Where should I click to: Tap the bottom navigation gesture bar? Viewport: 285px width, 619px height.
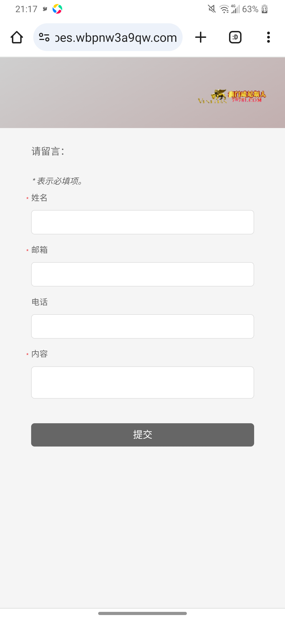coord(142,613)
